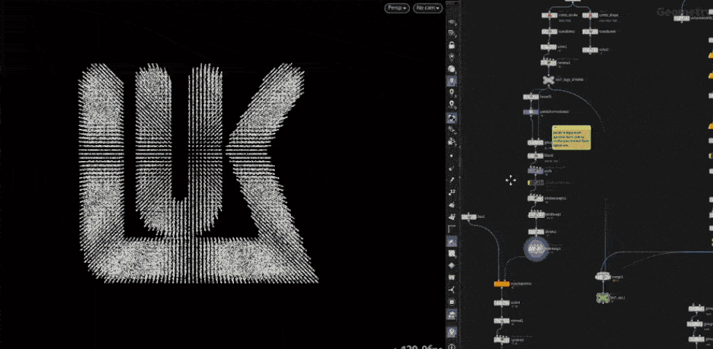Click the corner bracket icon in viewport toolbar
The height and width of the screenshot is (349, 713).
(451, 228)
